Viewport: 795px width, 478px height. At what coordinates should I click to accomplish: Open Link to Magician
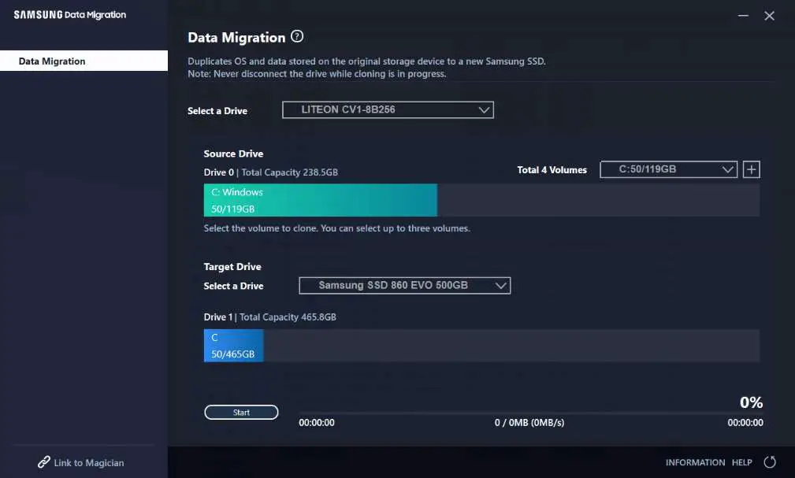pos(87,462)
